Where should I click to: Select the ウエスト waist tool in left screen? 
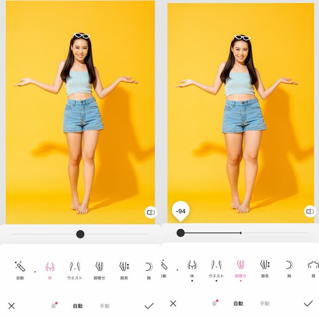75,270
